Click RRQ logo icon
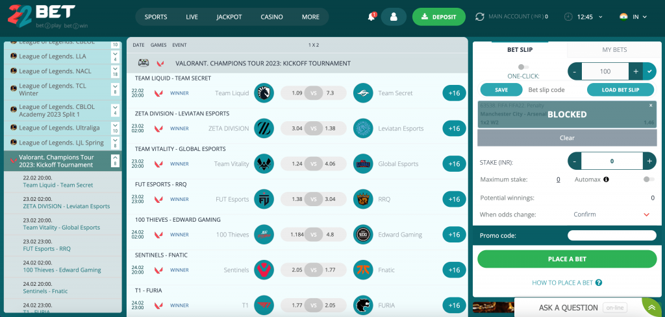This screenshot has width=665, height=317. [x=363, y=199]
